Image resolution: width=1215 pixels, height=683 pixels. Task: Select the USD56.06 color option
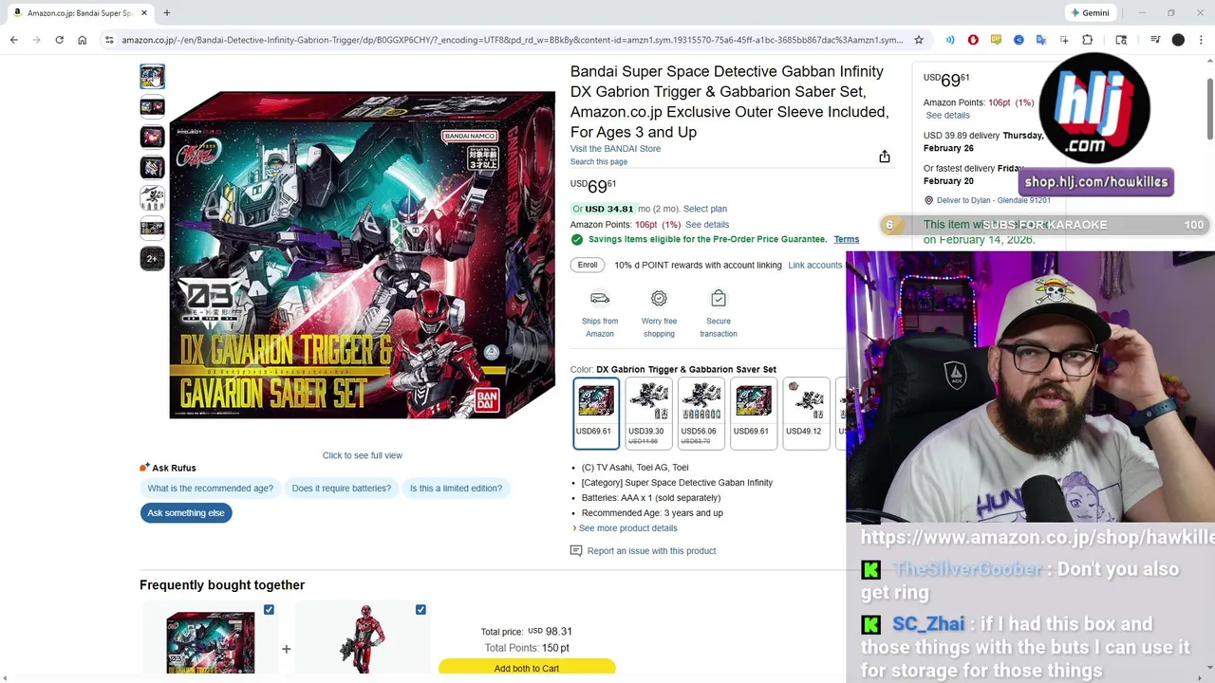click(x=701, y=412)
